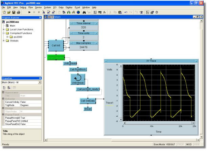Click the bug debug icon in toolbar
The image size is (207, 151).
[x=141, y=12]
